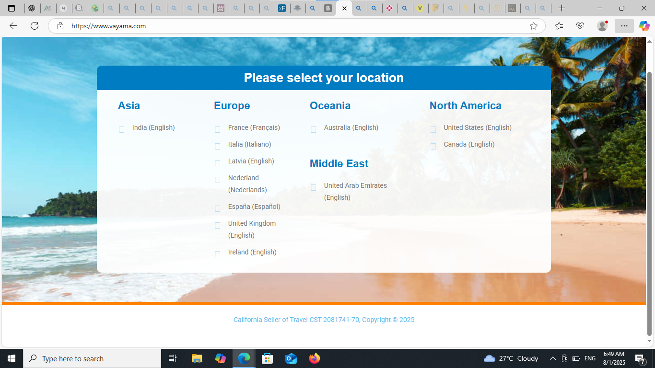Switch to the green globe icon tab
Screen dimensions: 655x368
pyautogui.click(x=95, y=8)
